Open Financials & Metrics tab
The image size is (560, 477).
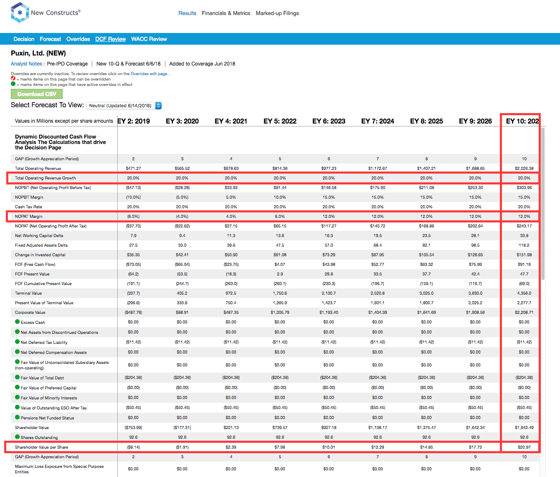pyautogui.click(x=226, y=13)
